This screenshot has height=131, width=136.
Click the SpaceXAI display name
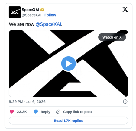(x=31, y=10)
